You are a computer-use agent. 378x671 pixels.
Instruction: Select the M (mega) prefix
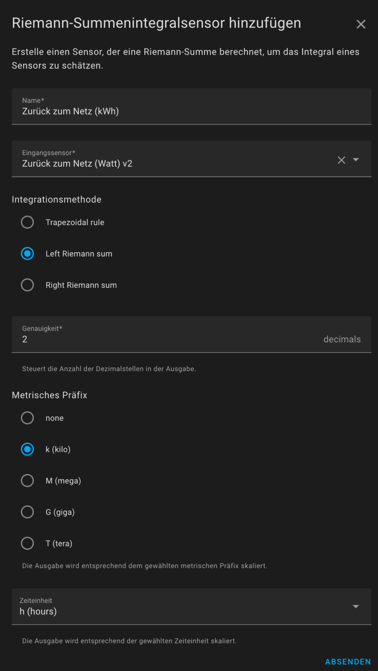27,481
